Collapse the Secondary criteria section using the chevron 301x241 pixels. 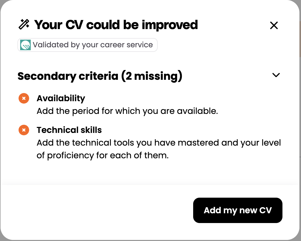[x=276, y=75]
